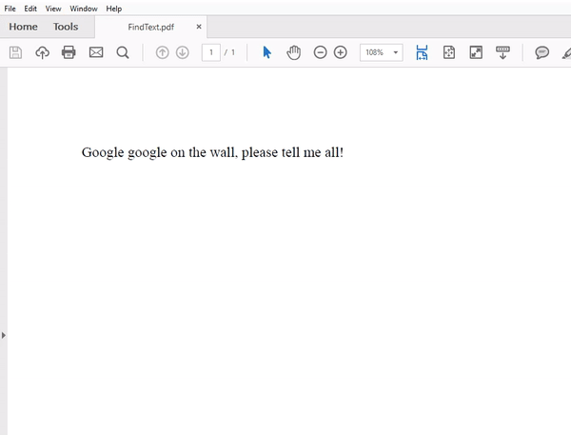Send file by email envelope icon
The height and width of the screenshot is (435, 571).
click(96, 52)
